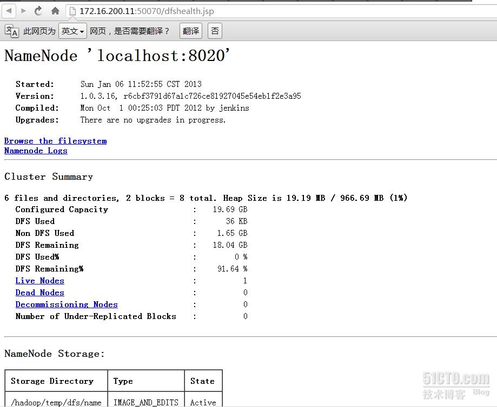497x407 pixels.
Task: Click Configured Capacity value '19.69 GB'
Action: [x=230, y=209]
